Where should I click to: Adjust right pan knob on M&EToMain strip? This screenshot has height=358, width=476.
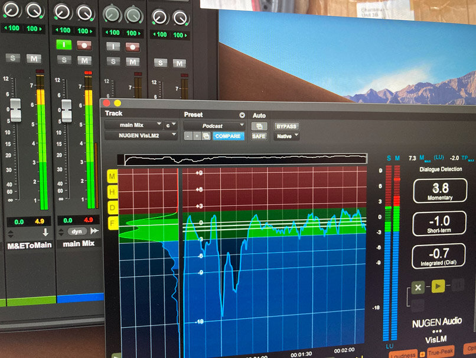coord(34,11)
